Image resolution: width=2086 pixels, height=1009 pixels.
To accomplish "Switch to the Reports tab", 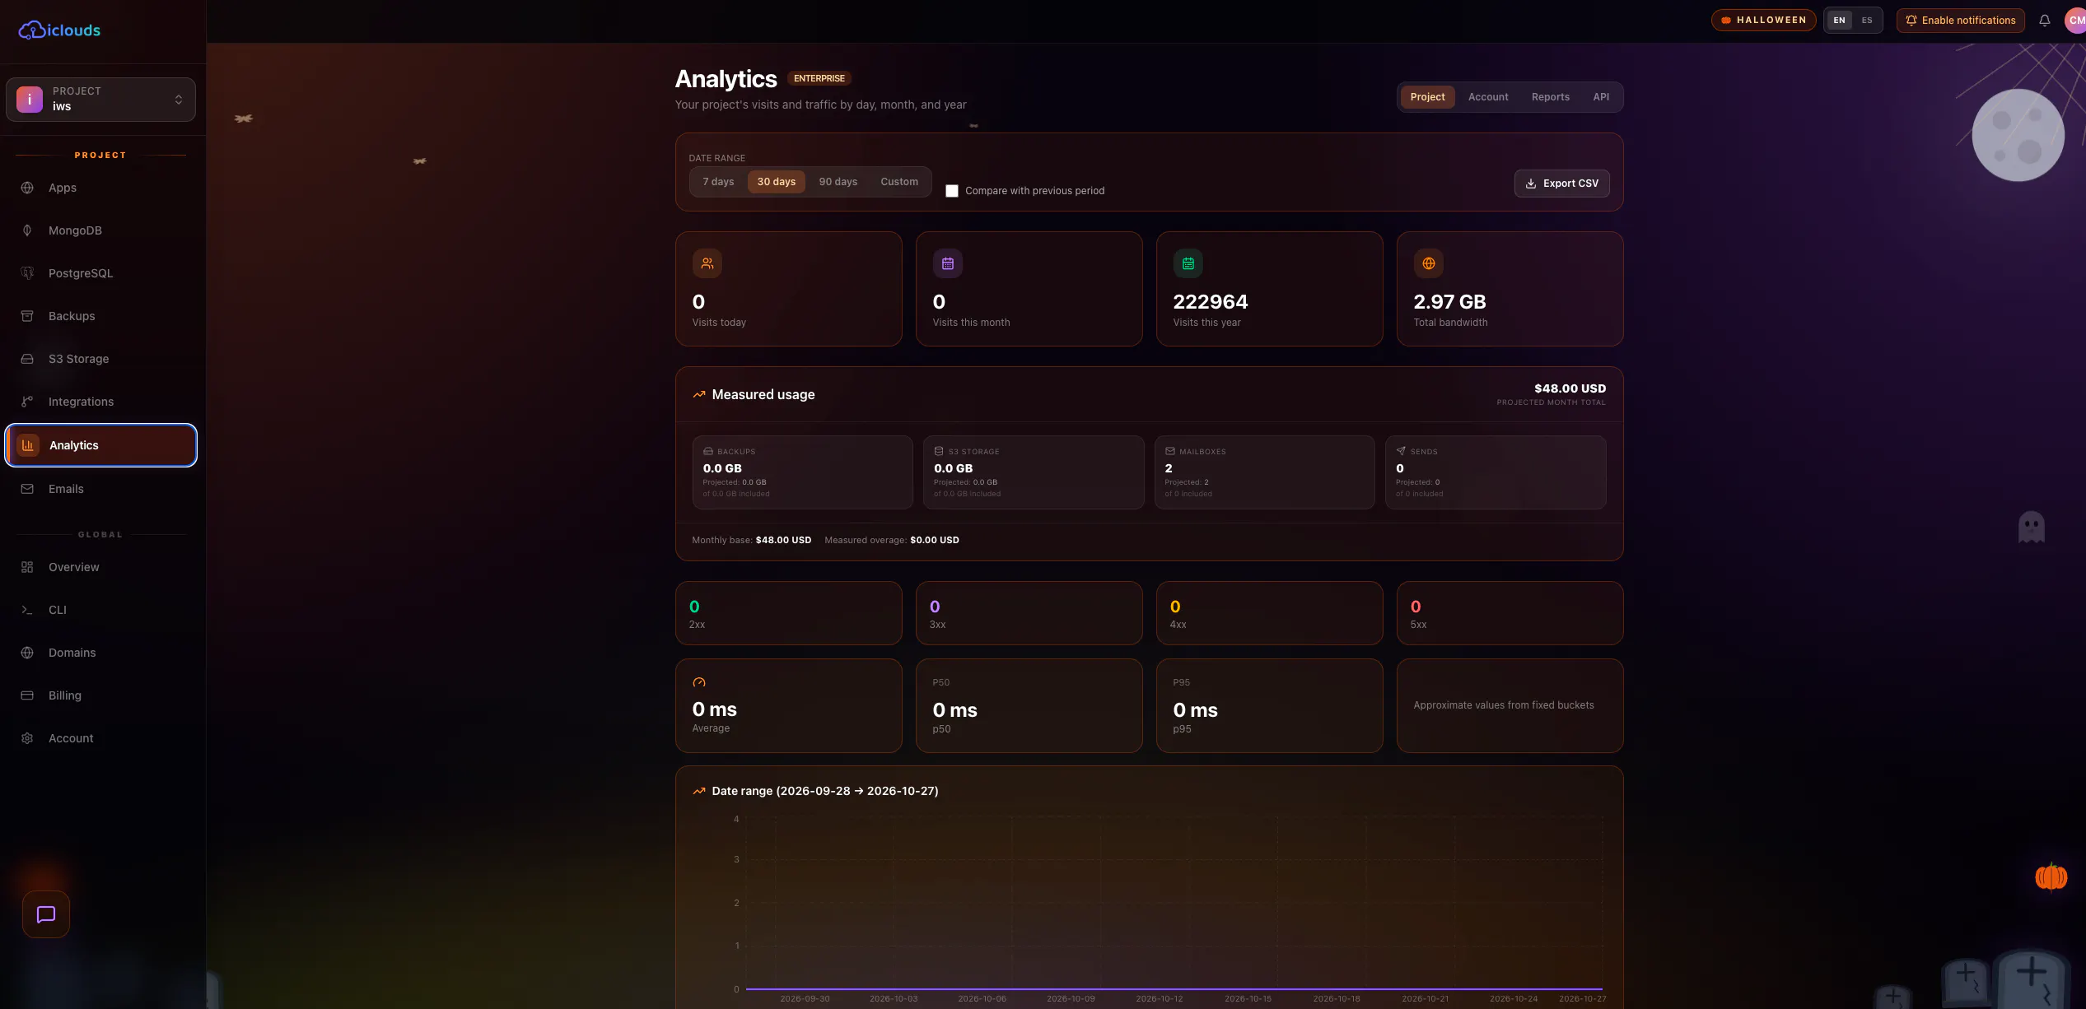I will (1550, 97).
